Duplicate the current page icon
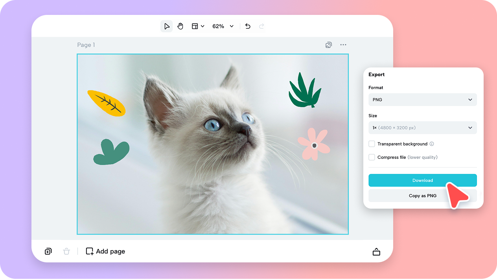The width and height of the screenshot is (497, 280). pos(48,251)
